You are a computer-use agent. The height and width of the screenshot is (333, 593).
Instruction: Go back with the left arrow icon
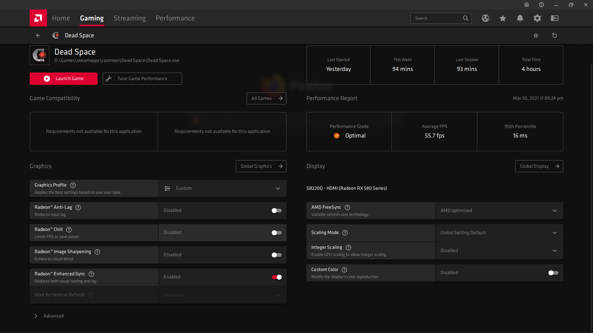pos(38,35)
